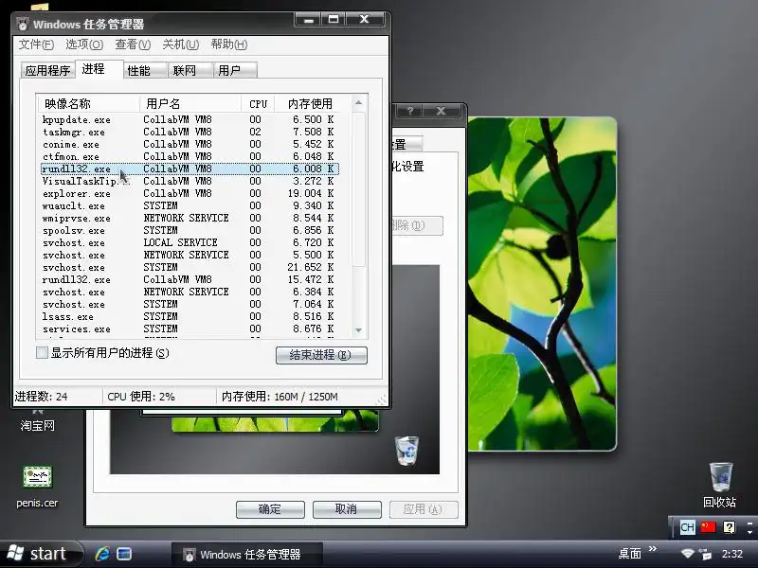The width and height of the screenshot is (758, 568).
Task: Select the lsass.exe process
Action: (x=189, y=316)
